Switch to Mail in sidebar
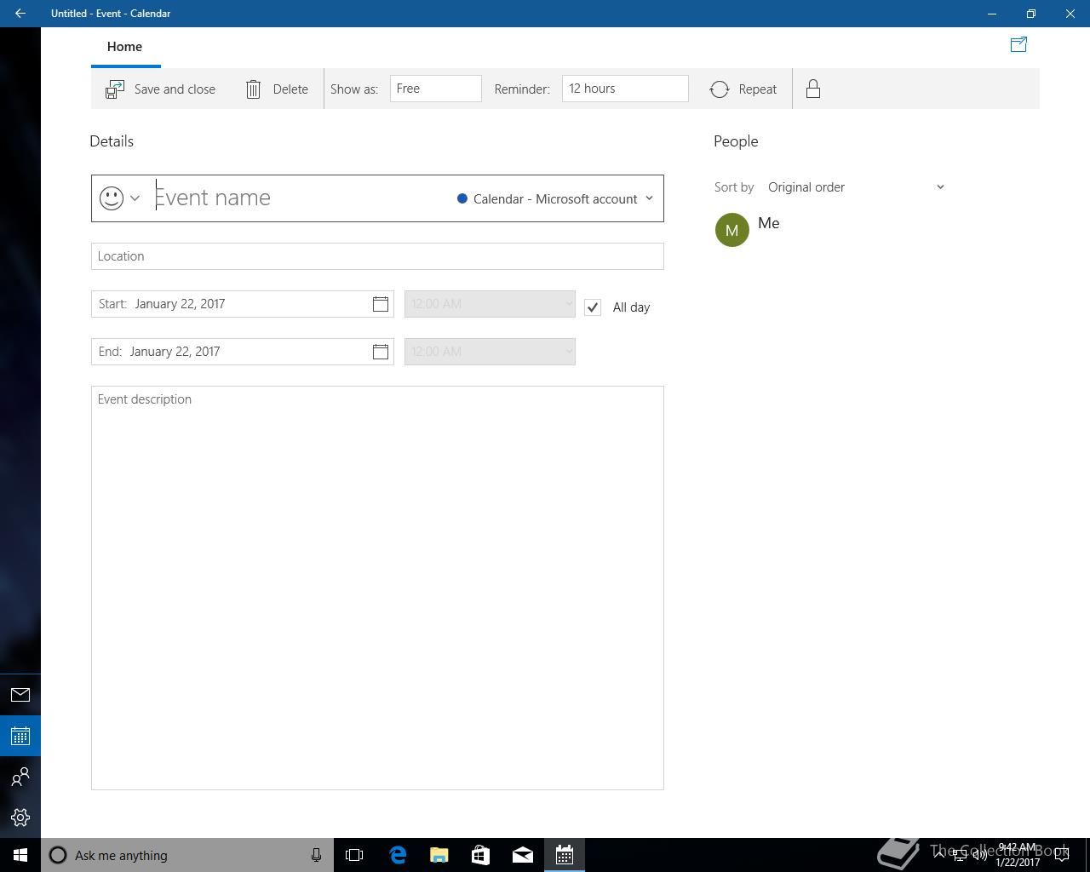Image resolution: width=1090 pixels, height=872 pixels. (x=20, y=695)
